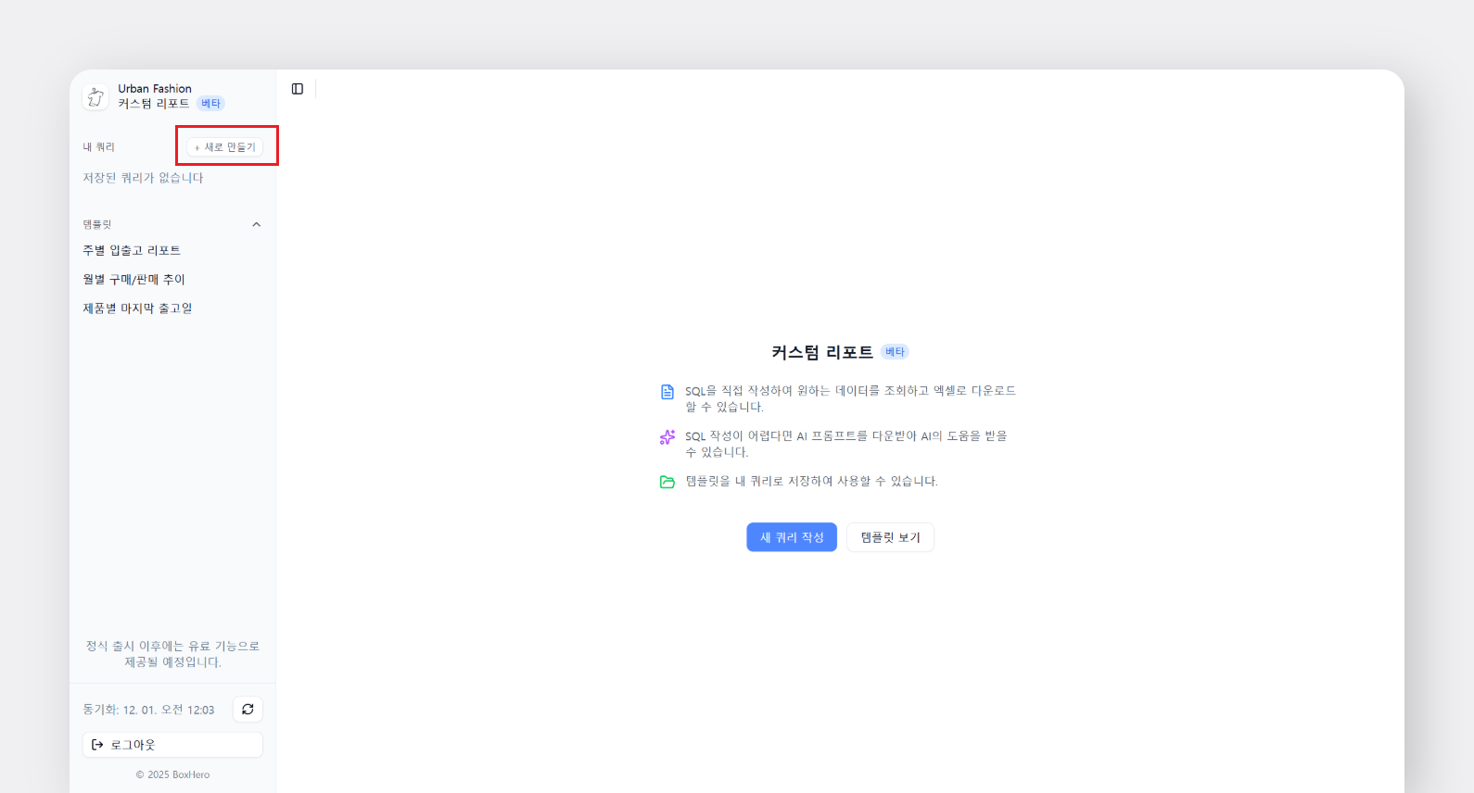
Task: Click the purple AI sparkle icon
Action: pyautogui.click(x=667, y=437)
